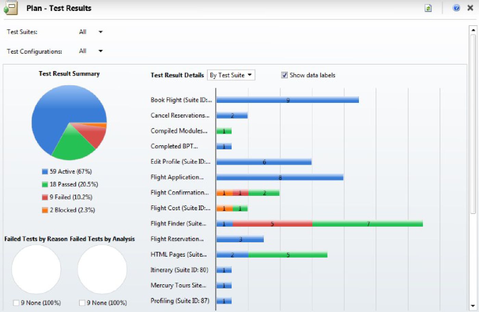Toggle None checkbox under Failed Tests by Analysis

82,303
